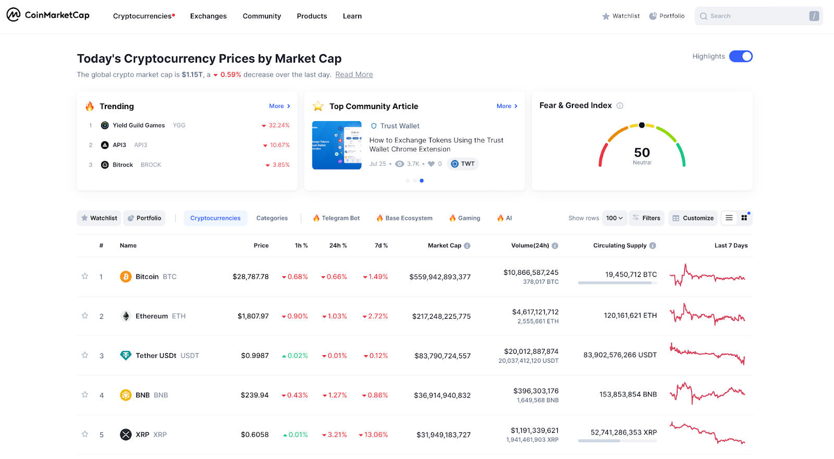This screenshot has width=834, height=459.
Task: Click the Ethereum logo icon
Action: tap(126, 316)
